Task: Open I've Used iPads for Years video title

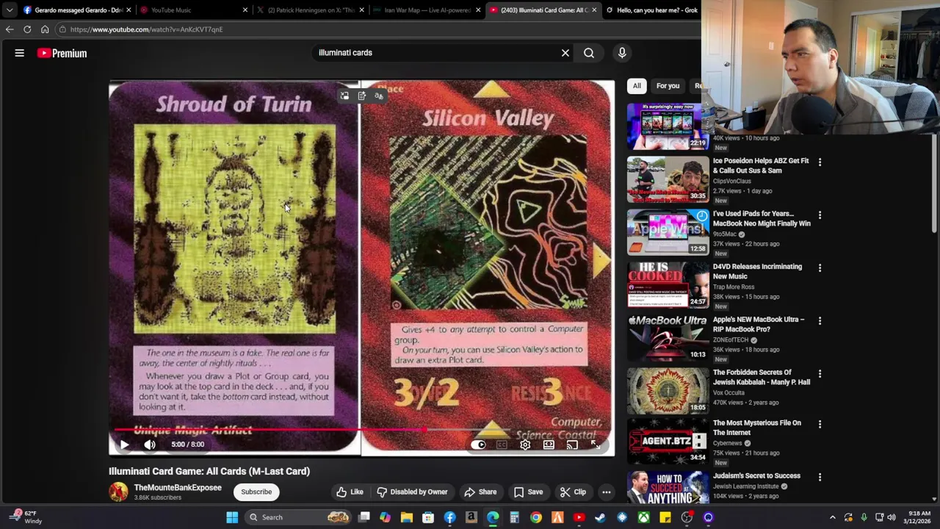Action: (762, 218)
